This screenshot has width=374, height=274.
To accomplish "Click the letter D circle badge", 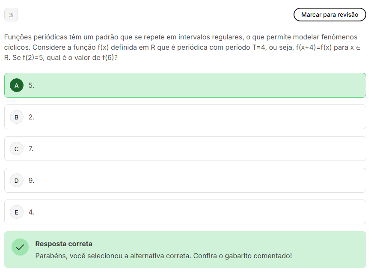I will click(16, 180).
